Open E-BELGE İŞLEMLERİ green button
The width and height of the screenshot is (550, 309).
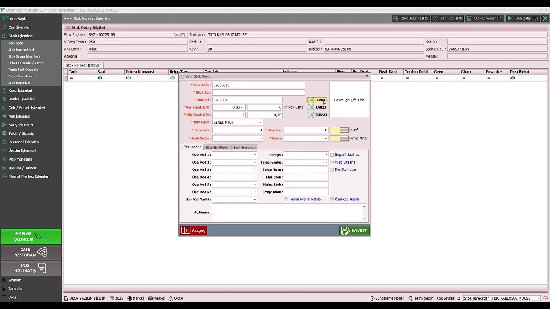tap(31, 236)
